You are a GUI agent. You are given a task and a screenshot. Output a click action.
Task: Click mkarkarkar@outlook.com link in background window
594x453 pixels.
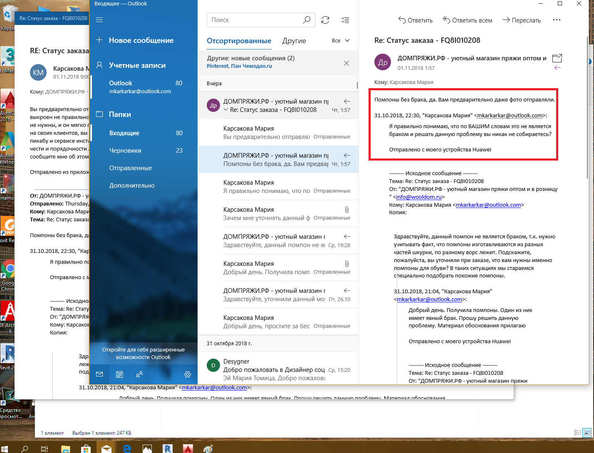click(214, 387)
